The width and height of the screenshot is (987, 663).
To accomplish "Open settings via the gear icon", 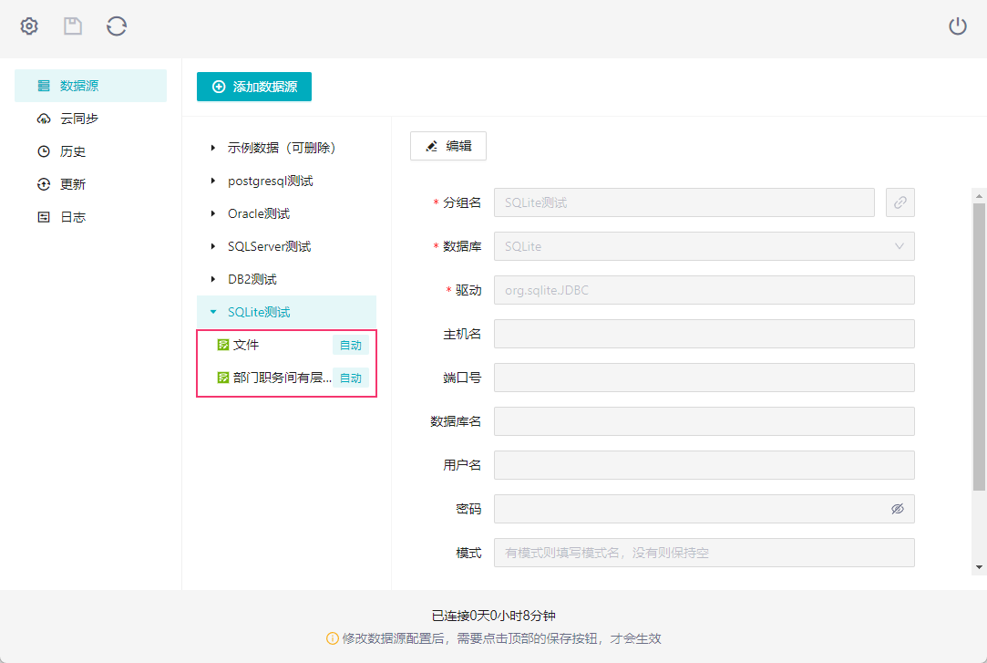I will 29,26.
